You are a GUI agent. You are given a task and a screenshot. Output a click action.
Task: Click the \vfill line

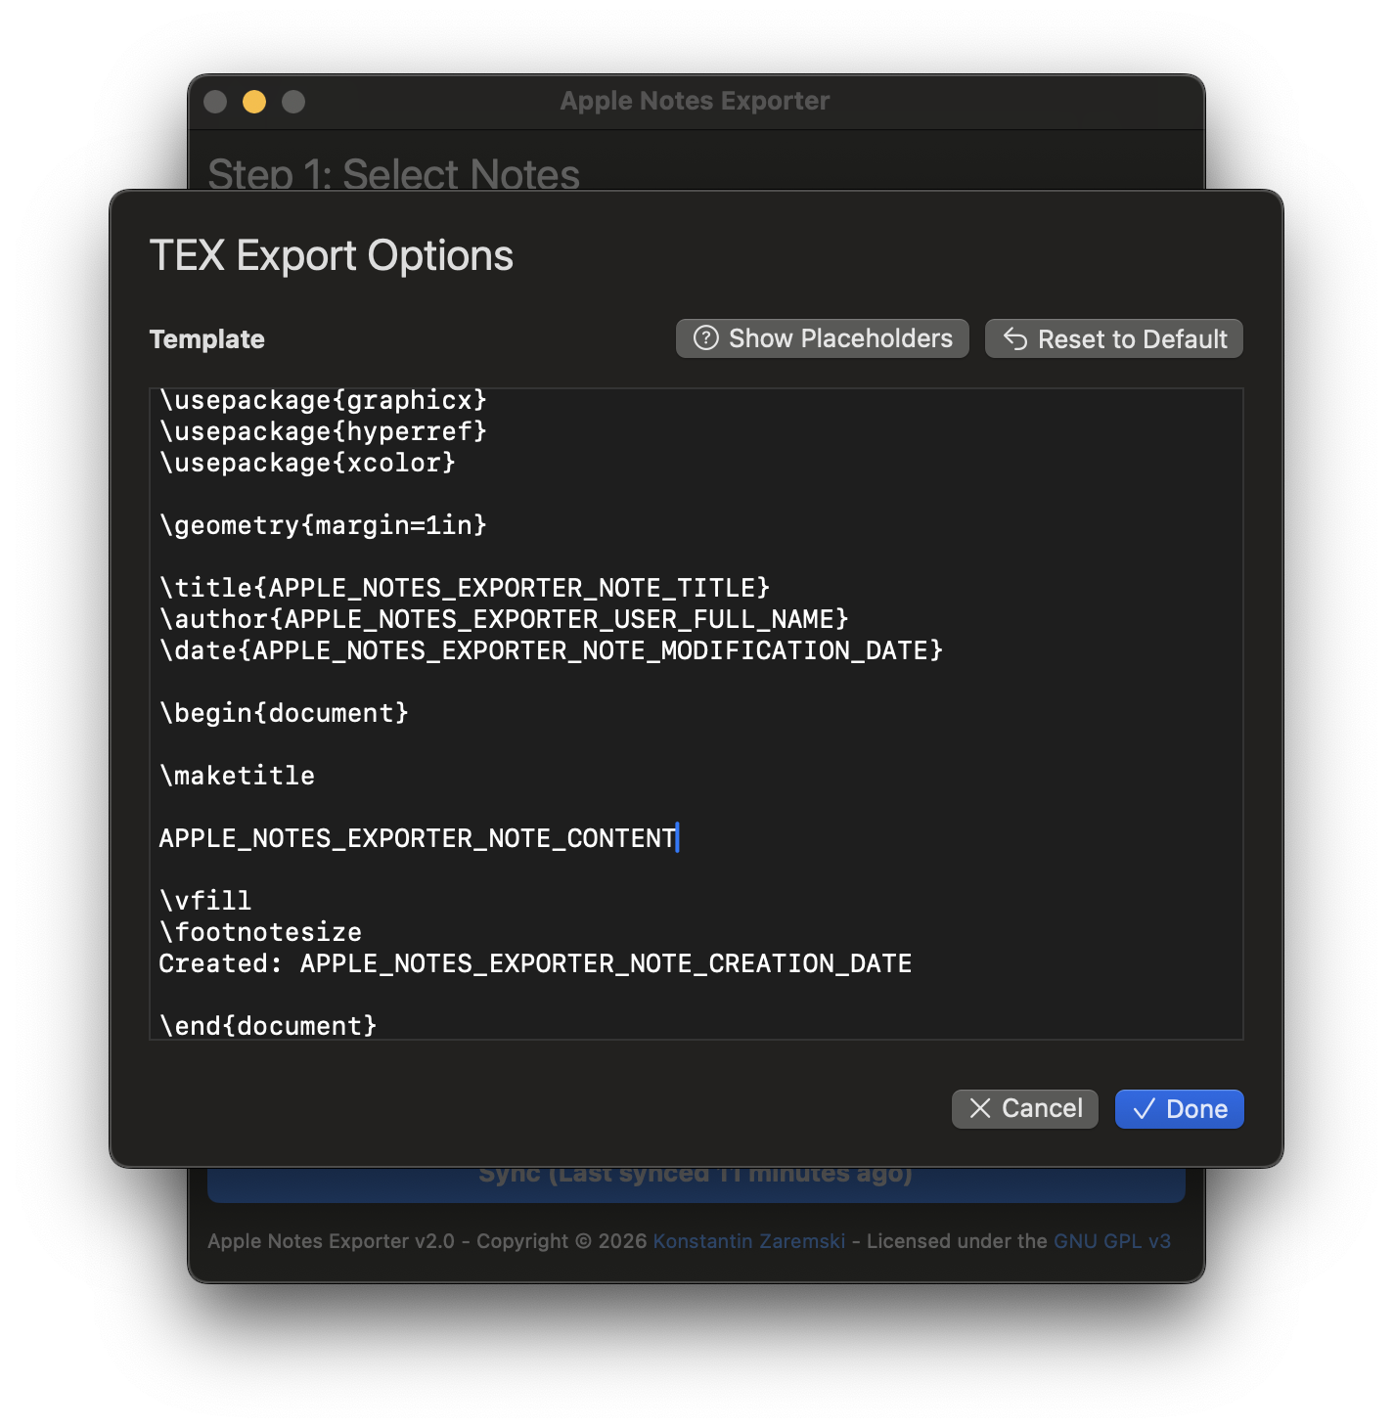pyautogui.click(x=205, y=901)
